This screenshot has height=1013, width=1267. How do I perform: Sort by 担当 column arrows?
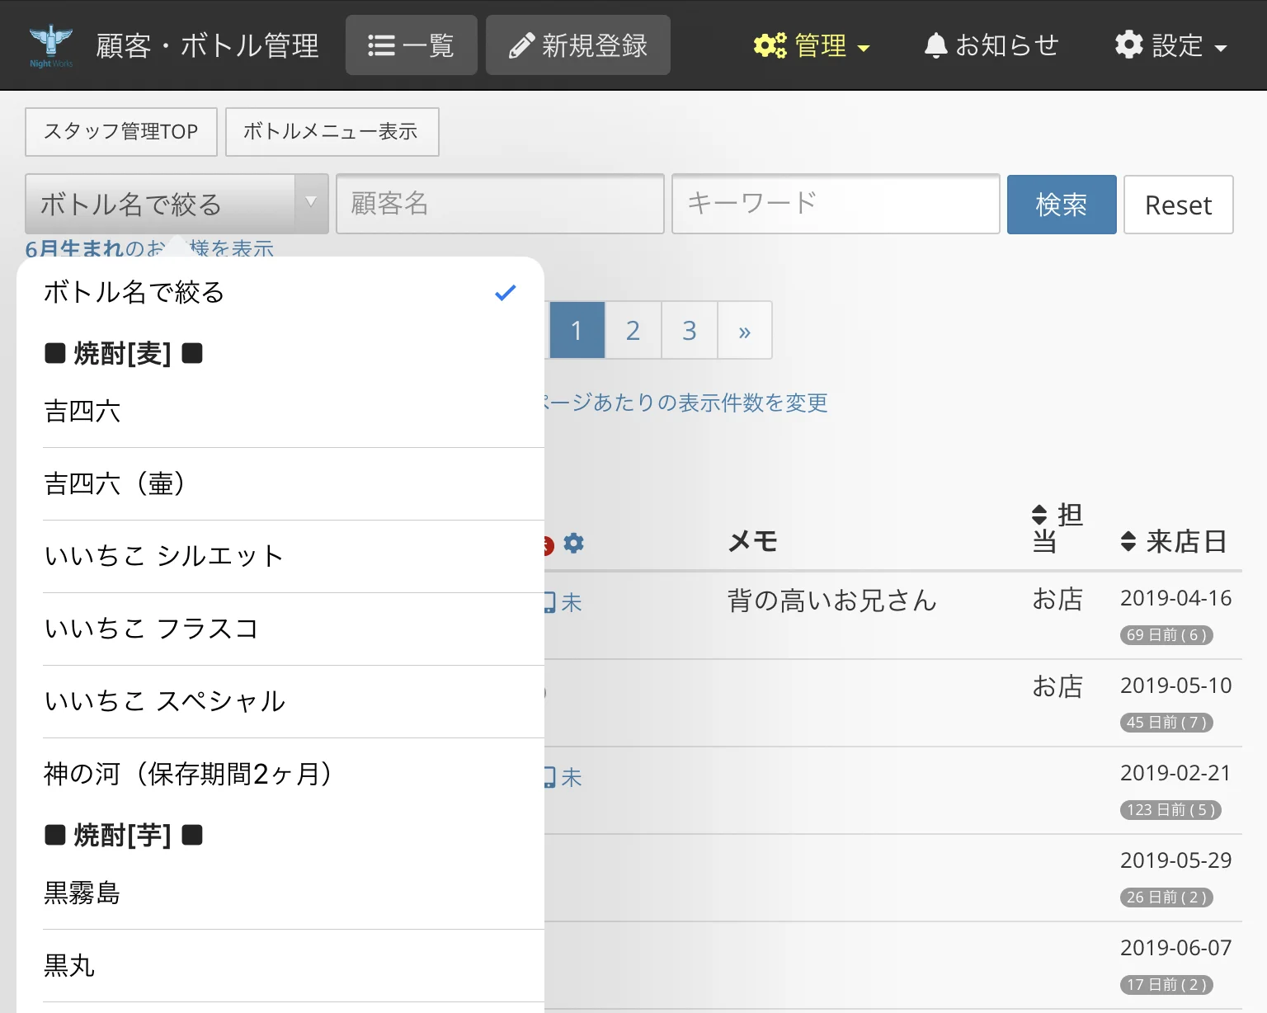[1039, 515]
